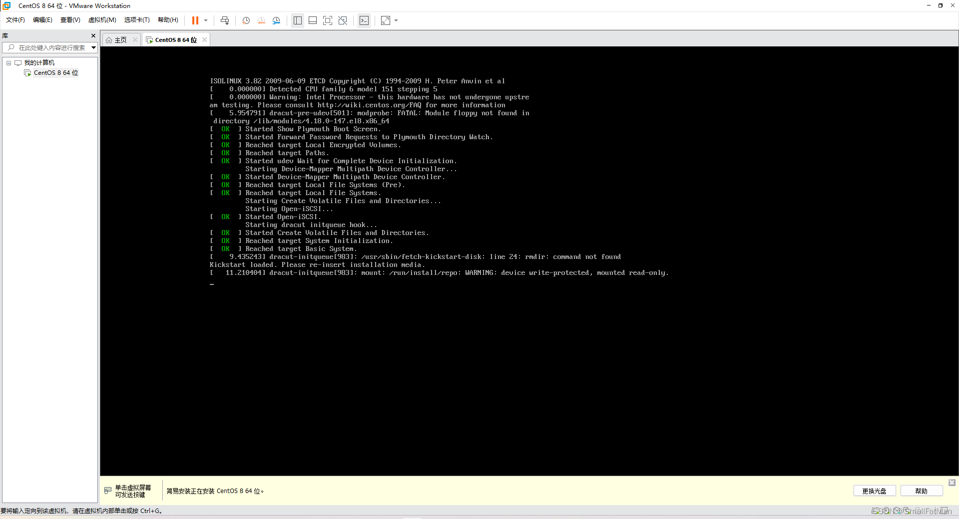
Task: Click the 简易安装正在安装 CentOS 8 64 位 message
Action: click(215, 491)
